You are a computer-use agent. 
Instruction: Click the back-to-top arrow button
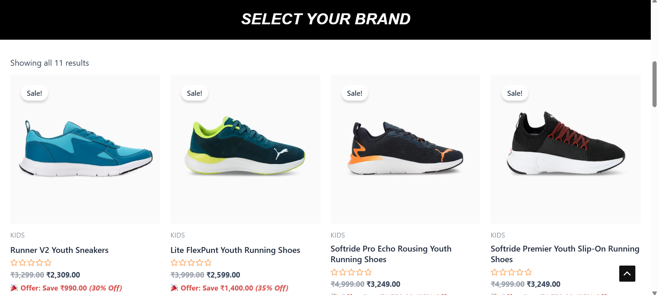click(x=627, y=273)
